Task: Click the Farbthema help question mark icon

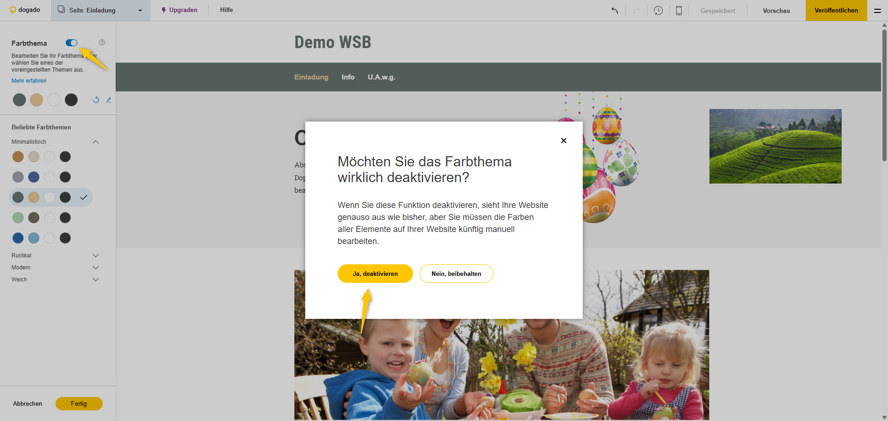Action: 102,43
